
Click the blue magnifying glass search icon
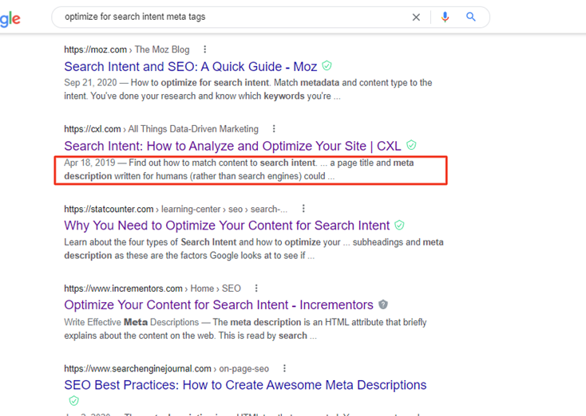pyautogui.click(x=471, y=17)
